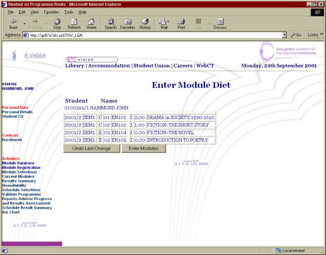Expand the Back history dropdown arrow
This screenshot has width=326, height=255.
point(24,24)
